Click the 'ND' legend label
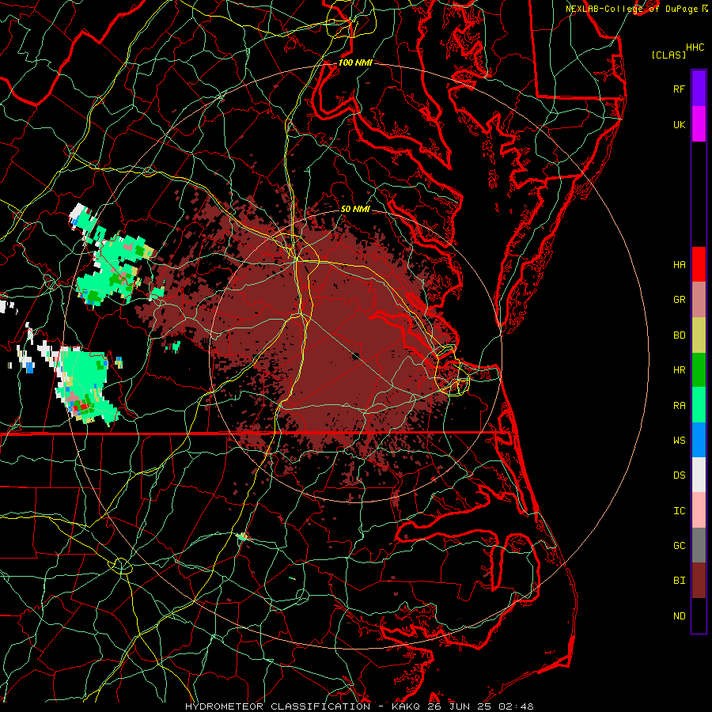Image resolution: width=712 pixels, height=712 pixels. coord(679,616)
